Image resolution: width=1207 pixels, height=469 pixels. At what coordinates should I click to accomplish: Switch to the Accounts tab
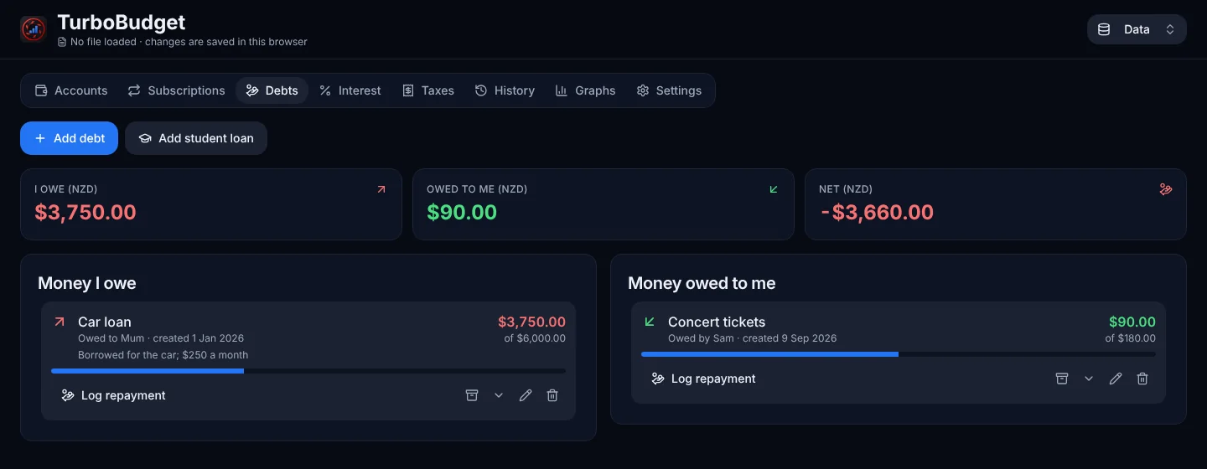tap(71, 90)
